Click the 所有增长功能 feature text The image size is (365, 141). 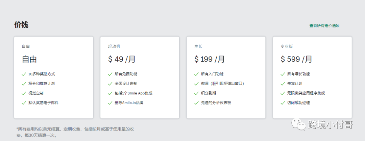[x=299, y=74]
